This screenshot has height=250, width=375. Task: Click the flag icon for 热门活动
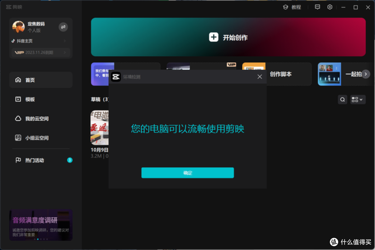click(18, 160)
